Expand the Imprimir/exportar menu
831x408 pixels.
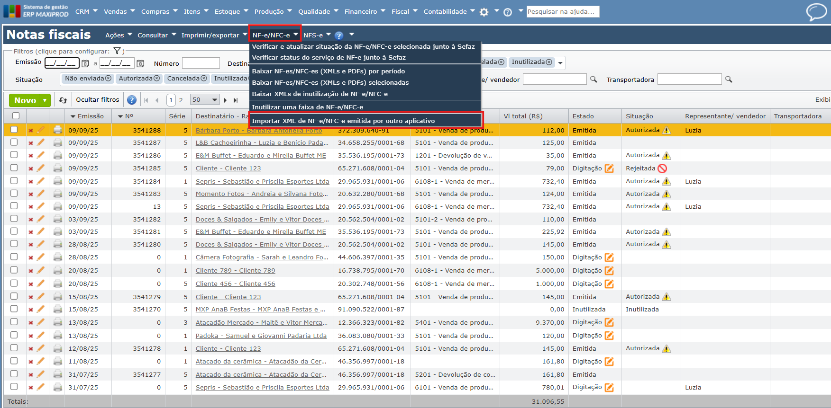pyautogui.click(x=214, y=35)
